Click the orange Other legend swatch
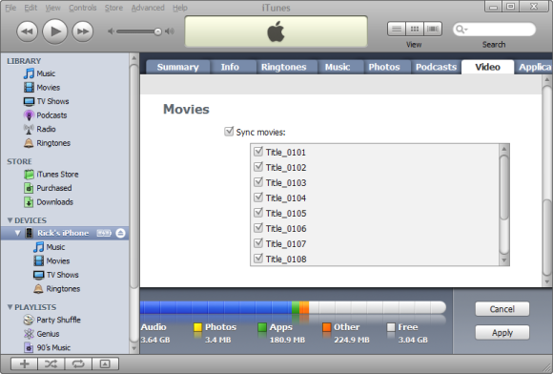Screen dimensions: 553x374 click(327, 327)
